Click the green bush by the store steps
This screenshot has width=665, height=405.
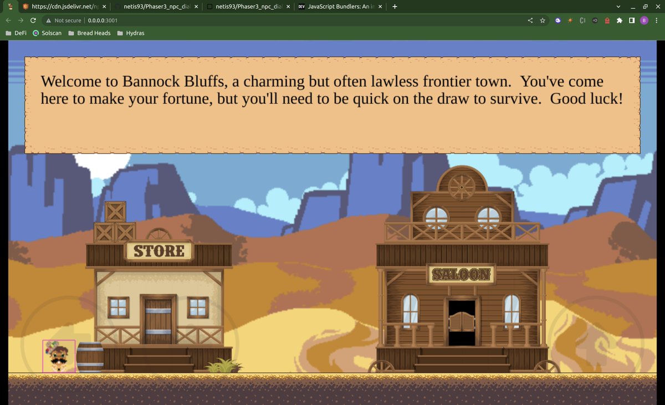click(223, 365)
